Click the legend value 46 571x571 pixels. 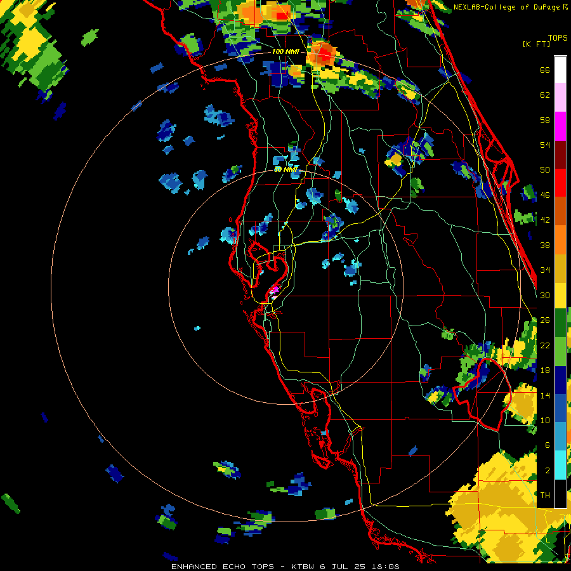pos(545,195)
